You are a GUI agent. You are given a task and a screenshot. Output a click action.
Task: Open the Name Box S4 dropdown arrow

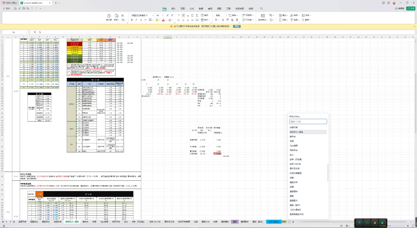tap(26, 32)
